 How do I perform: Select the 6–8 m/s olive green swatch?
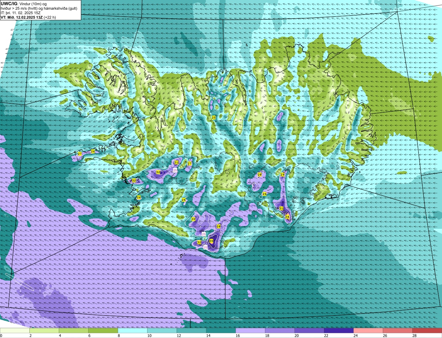[103, 330]
